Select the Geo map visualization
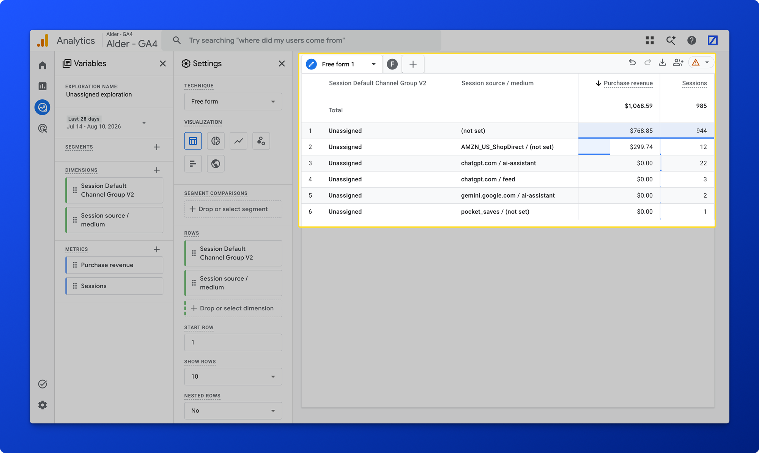This screenshot has width=759, height=453. click(216, 164)
